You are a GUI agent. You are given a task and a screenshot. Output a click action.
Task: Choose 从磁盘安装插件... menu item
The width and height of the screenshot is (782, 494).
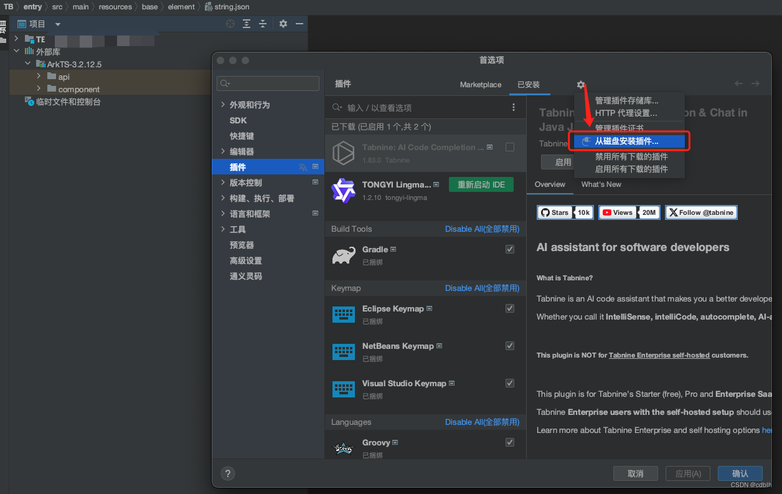[629, 141]
